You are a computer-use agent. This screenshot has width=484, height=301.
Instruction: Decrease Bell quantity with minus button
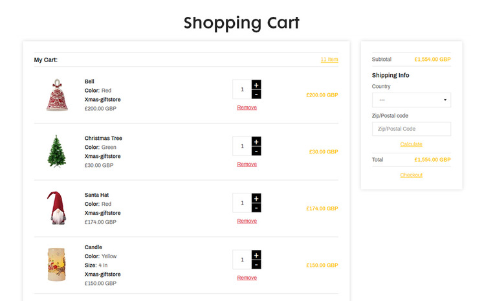tap(256, 94)
